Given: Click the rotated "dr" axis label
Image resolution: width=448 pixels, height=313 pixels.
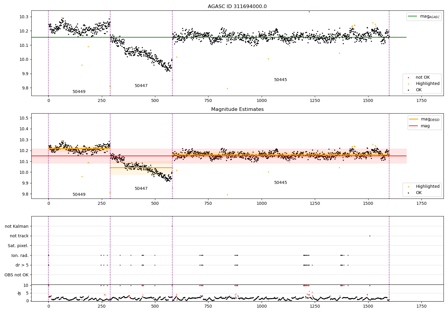Looking at the screenshot, I should coord(19,293).
